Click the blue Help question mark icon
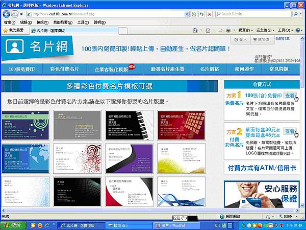This screenshot has width=306, height=230. (x=298, y=30)
